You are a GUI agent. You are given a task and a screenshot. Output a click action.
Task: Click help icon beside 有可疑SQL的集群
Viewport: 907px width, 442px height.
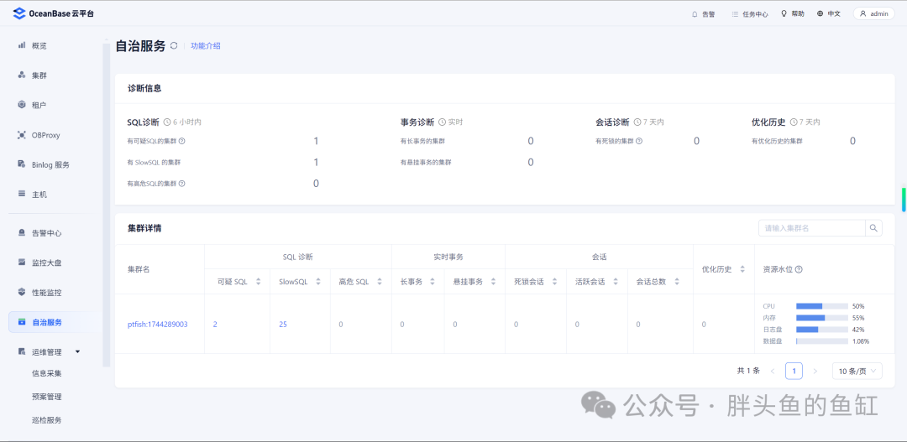(x=181, y=141)
